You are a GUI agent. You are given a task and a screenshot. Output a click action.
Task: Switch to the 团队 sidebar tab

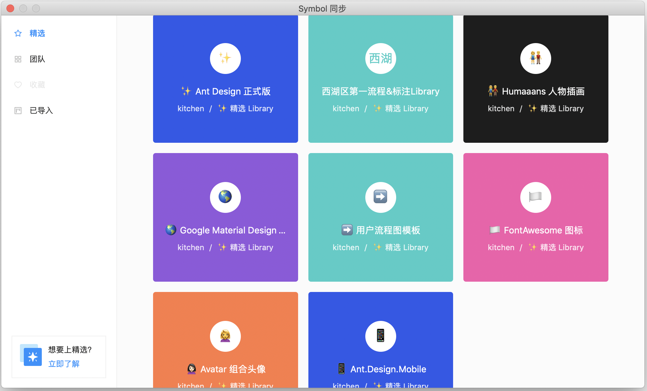37,59
